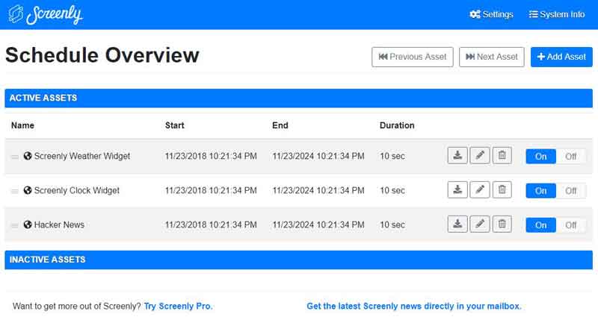Click globe icon beside Hacker News

point(28,225)
